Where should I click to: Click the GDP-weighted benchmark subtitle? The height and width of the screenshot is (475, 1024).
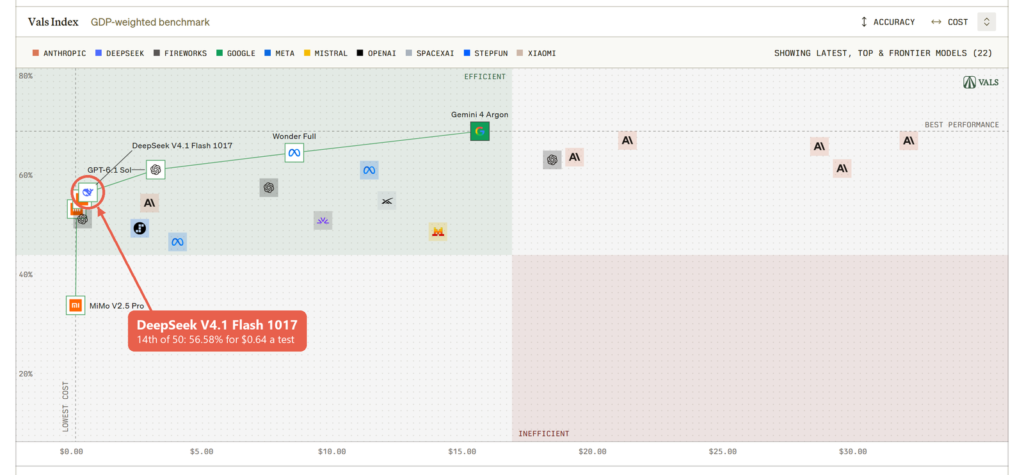click(x=150, y=22)
